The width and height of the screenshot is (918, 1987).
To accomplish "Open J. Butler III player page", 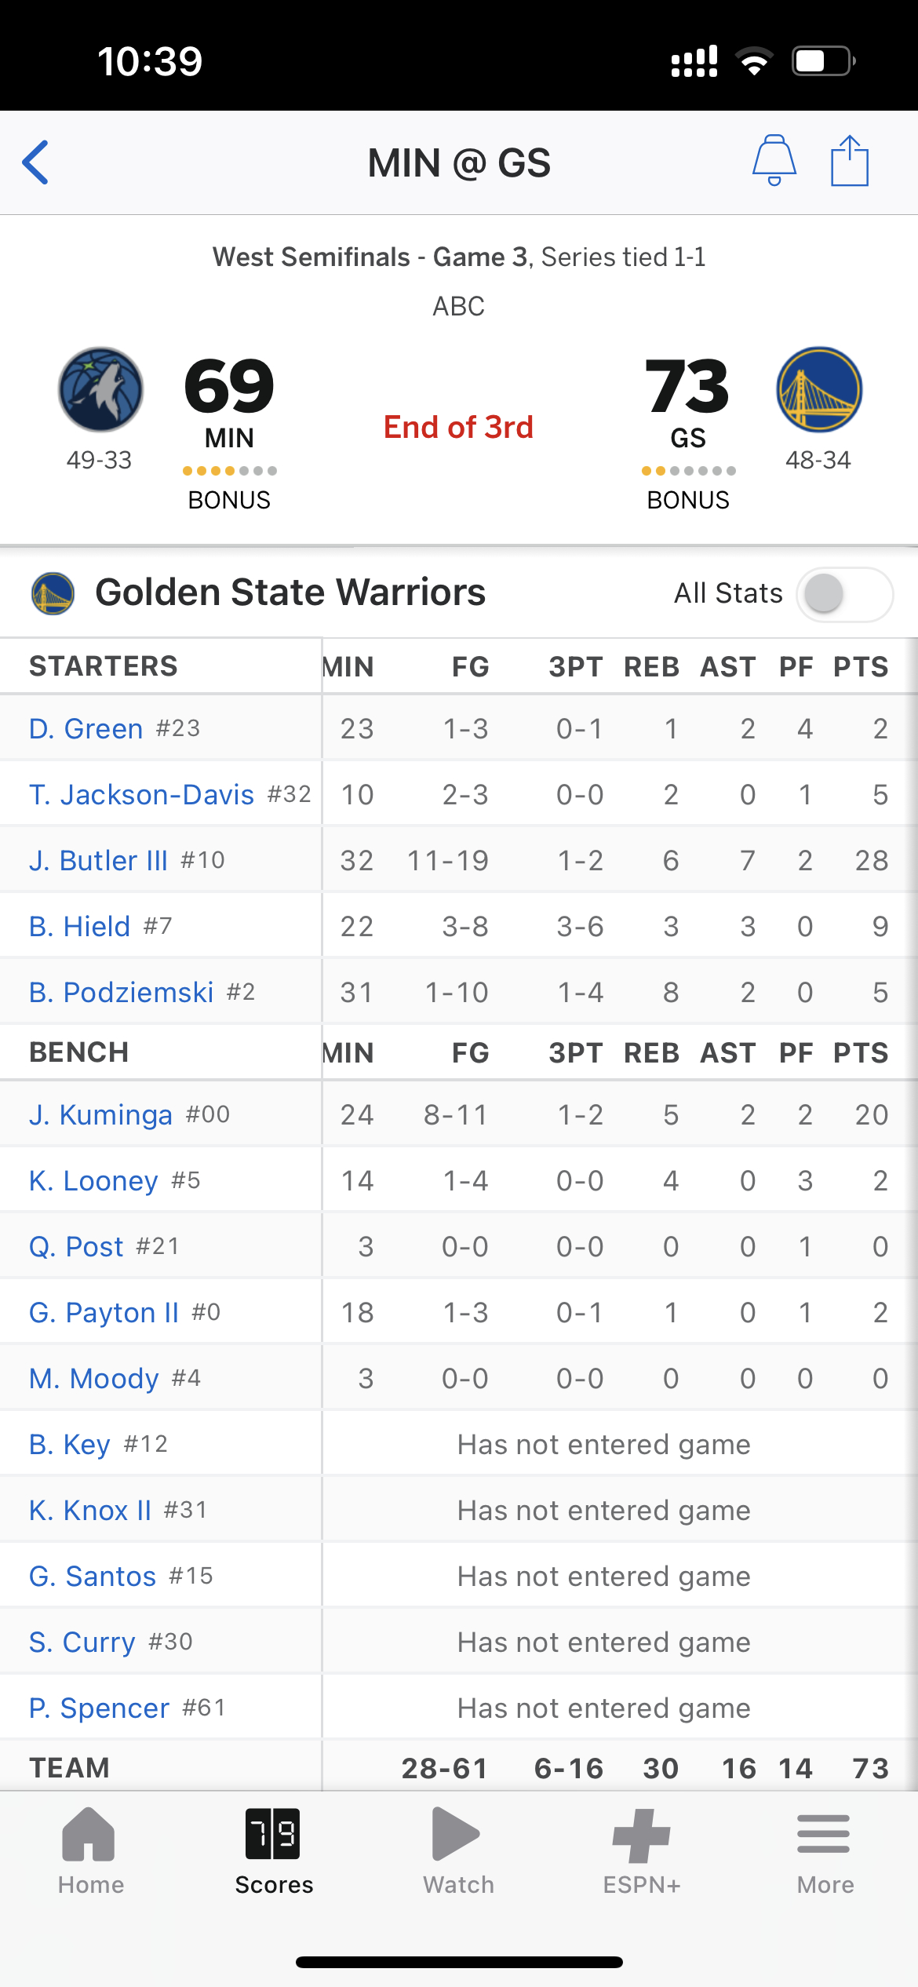I will (98, 860).
